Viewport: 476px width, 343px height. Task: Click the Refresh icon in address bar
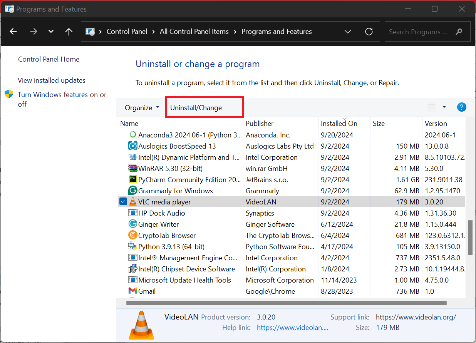pos(369,32)
